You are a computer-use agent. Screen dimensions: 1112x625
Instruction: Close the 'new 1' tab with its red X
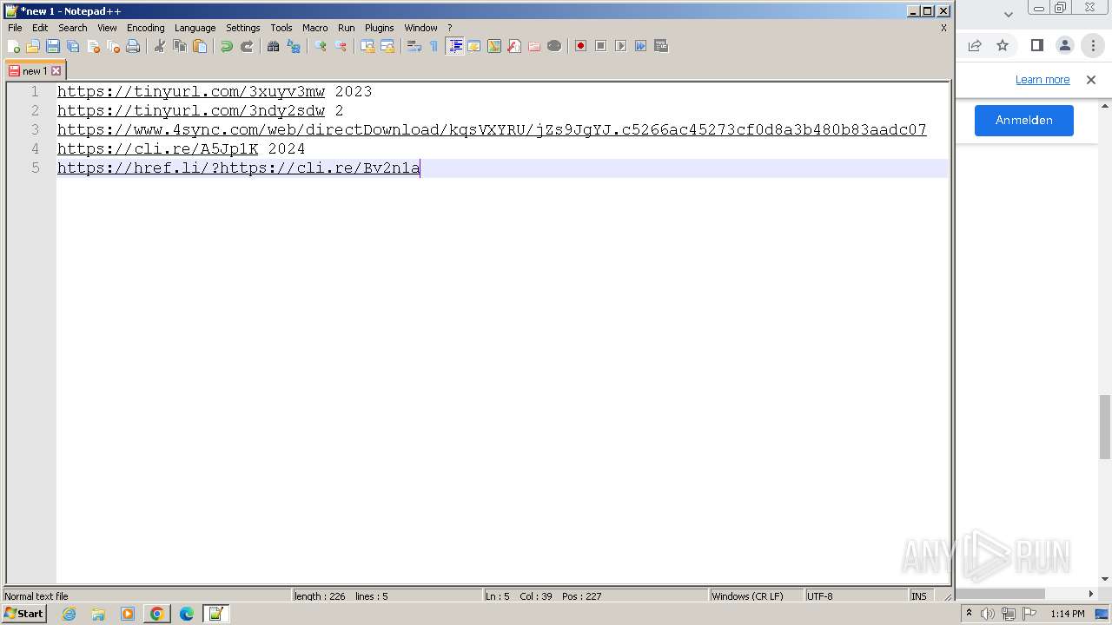pos(56,71)
